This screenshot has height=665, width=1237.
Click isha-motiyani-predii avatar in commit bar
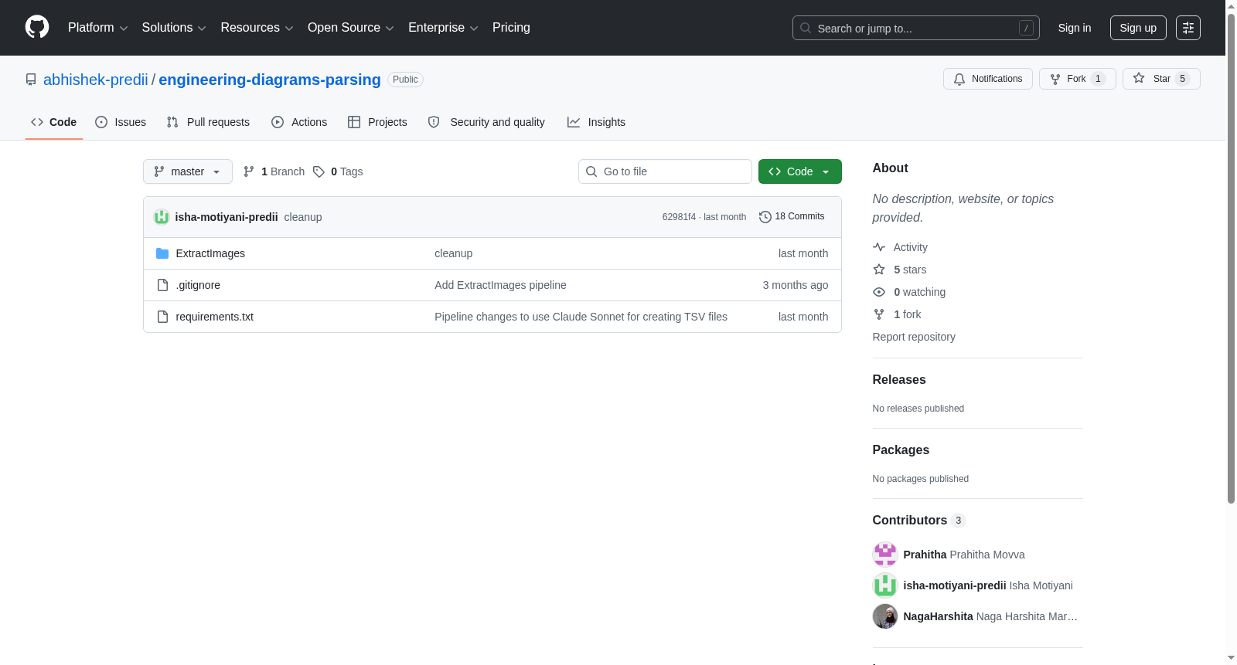coord(162,217)
